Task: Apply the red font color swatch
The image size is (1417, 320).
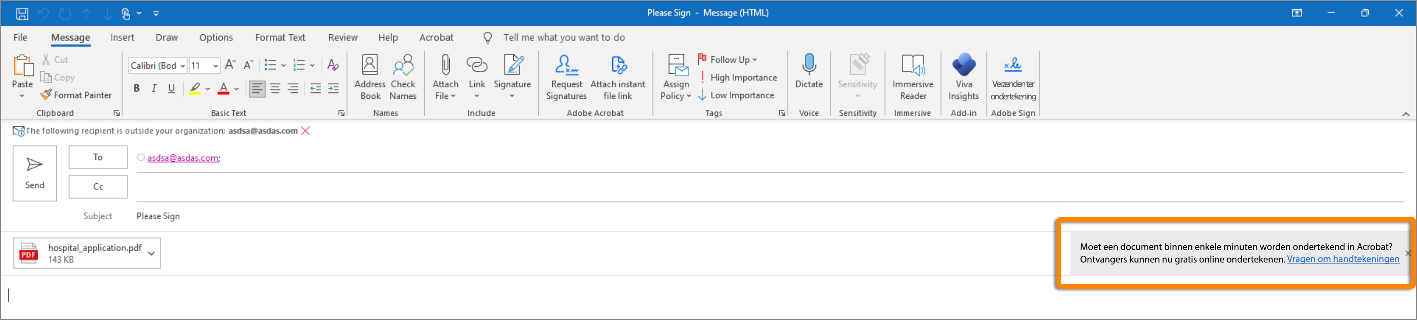Action: pyautogui.click(x=223, y=89)
